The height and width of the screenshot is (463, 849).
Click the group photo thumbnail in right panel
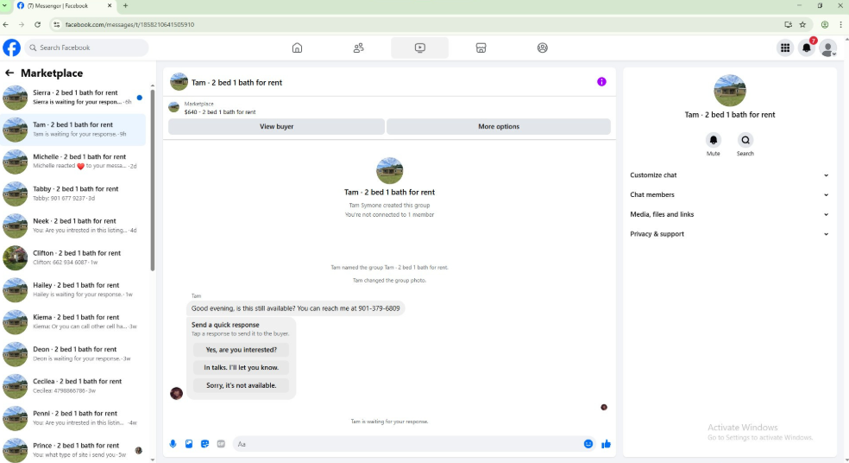[x=729, y=90]
